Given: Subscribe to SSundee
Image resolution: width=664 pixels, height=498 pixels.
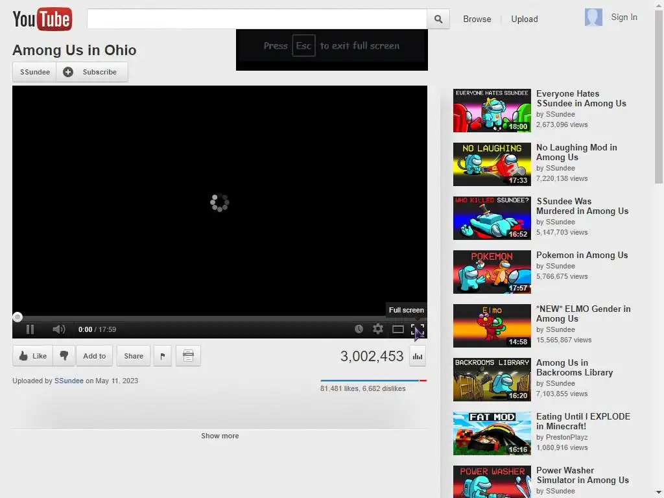Looking at the screenshot, I should pos(92,72).
